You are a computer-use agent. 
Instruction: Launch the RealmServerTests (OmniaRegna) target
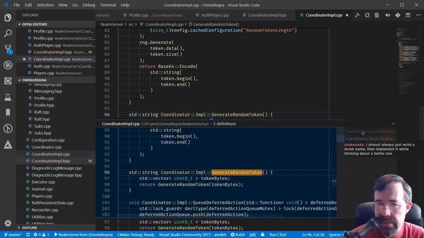83,235
